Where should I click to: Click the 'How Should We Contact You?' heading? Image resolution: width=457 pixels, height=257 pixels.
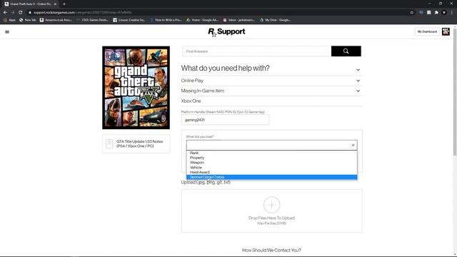pos(271,251)
